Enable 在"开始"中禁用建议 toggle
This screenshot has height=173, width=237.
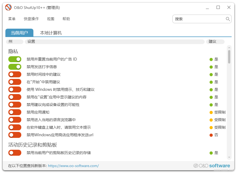(15, 82)
